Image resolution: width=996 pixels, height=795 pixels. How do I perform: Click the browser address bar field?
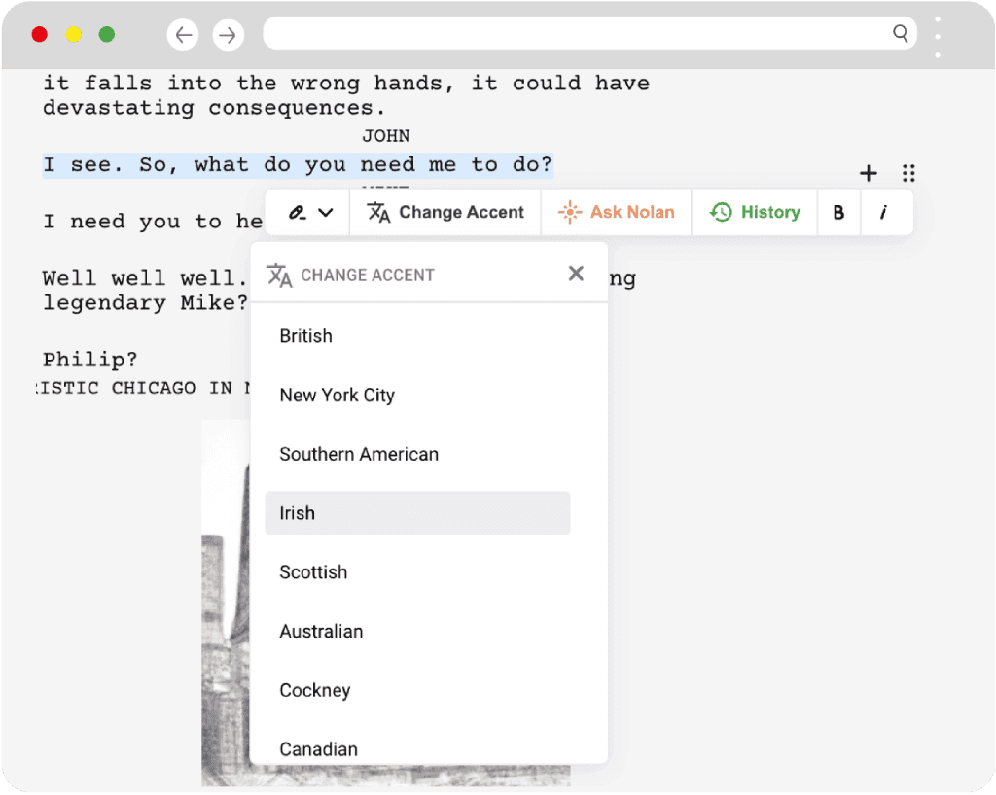(574, 34)
